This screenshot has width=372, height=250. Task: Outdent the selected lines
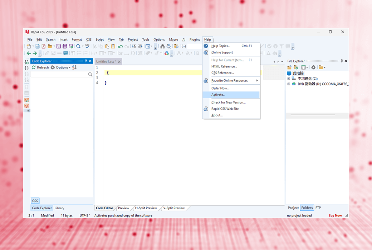[x=140, y=46]
